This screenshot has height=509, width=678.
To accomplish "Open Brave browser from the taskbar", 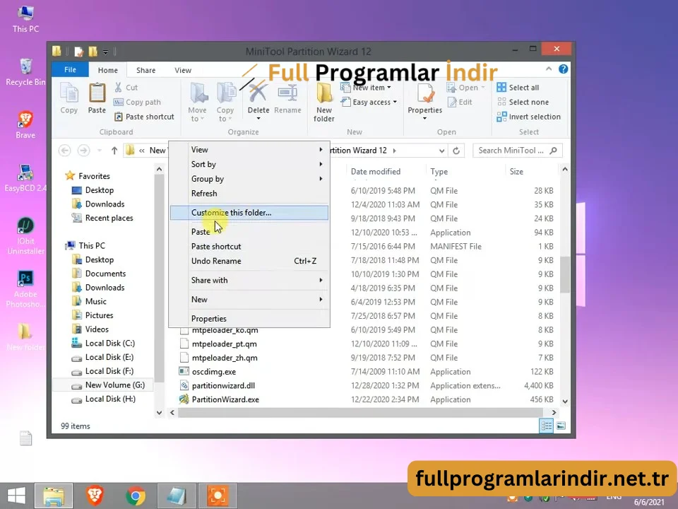I will pos(95,496).
